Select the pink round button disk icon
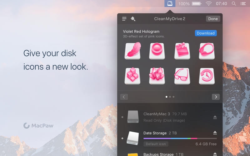 [x=157, y=51]
